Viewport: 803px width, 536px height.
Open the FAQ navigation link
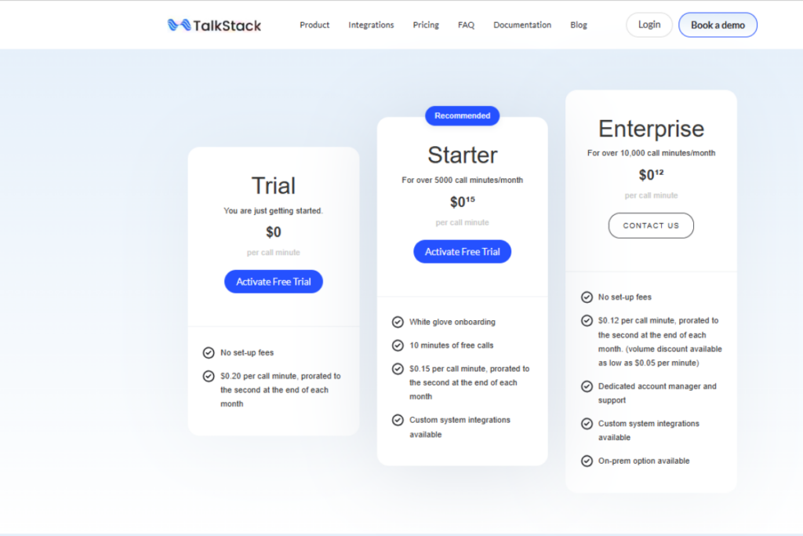point(466,24)
